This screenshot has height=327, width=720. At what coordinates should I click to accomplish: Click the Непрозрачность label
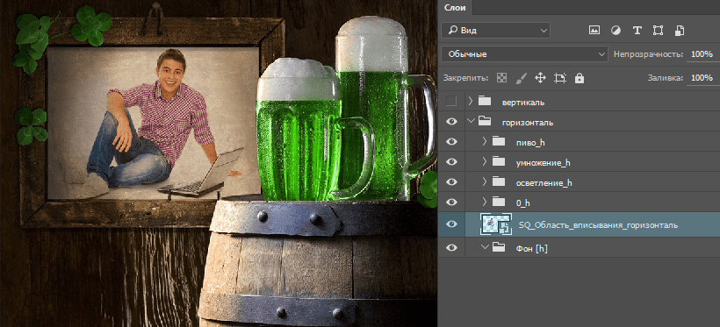click(x=648, y=54)
